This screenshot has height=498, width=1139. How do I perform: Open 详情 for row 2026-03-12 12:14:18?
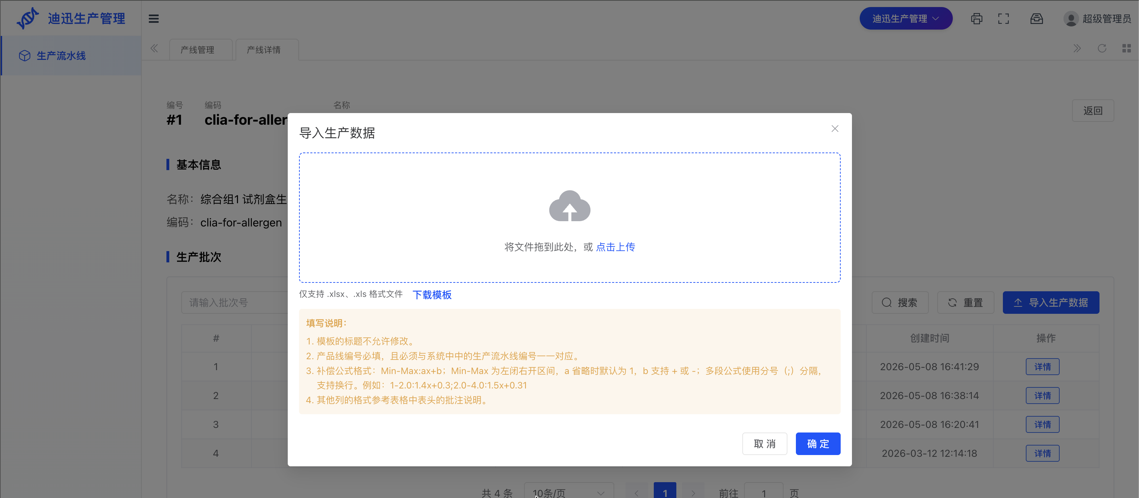point(1042,453)
